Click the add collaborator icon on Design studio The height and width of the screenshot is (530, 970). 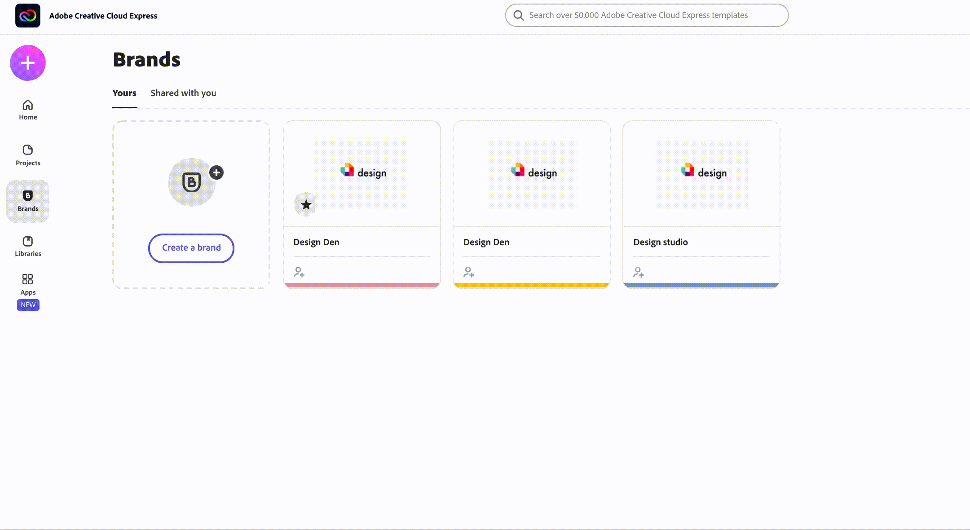click(639, 272)
